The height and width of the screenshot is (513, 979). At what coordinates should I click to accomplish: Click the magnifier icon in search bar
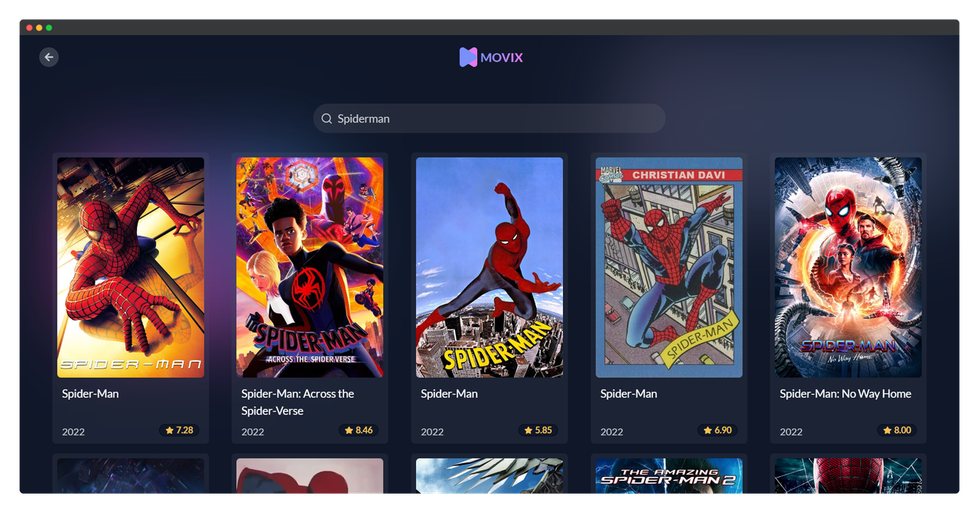point(327,119)
